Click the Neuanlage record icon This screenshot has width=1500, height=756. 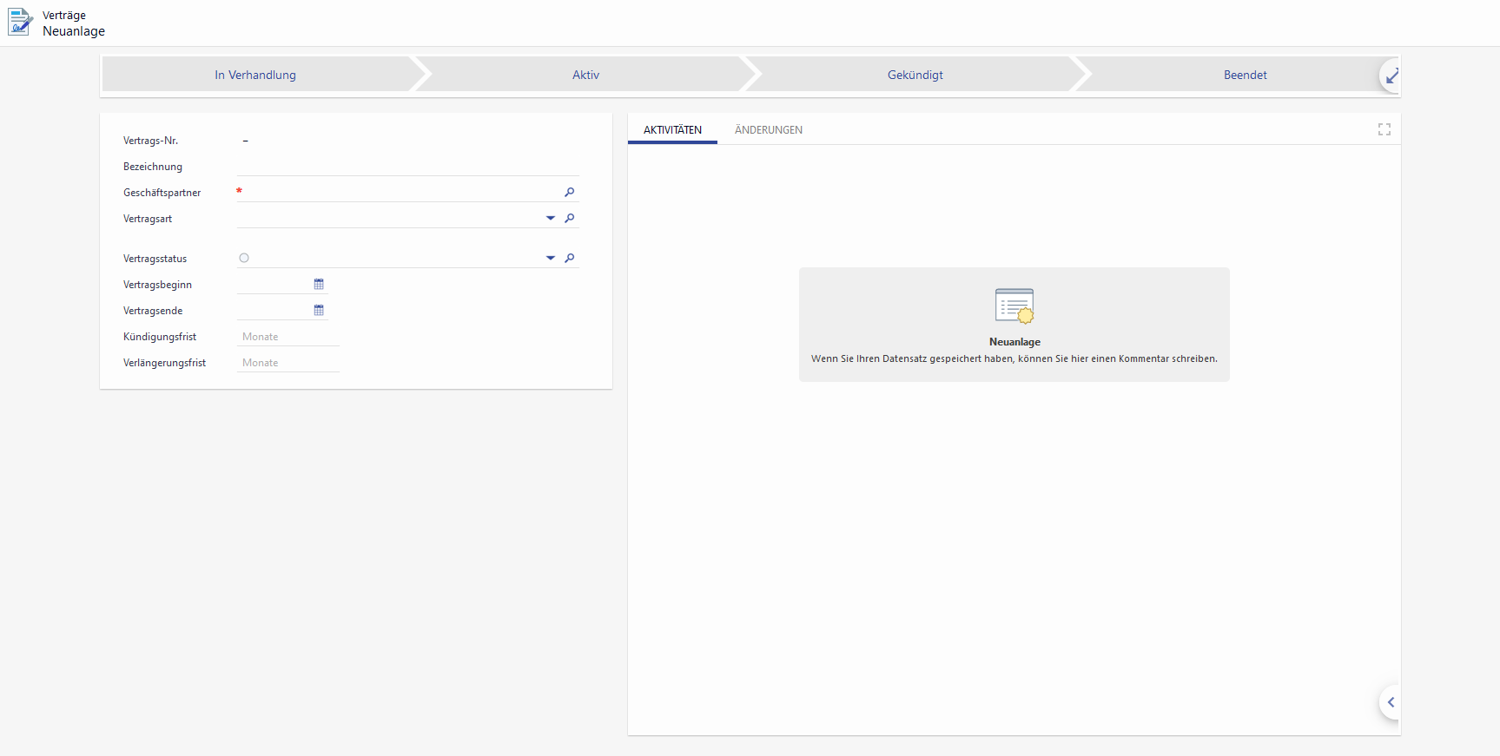[1014, 306]
